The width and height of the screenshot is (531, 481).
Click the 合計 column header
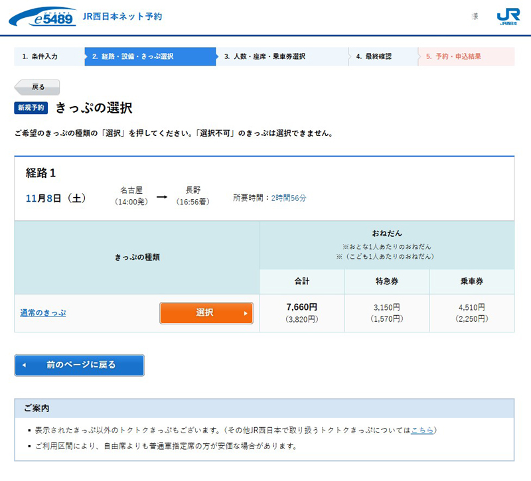click(302, 281)
